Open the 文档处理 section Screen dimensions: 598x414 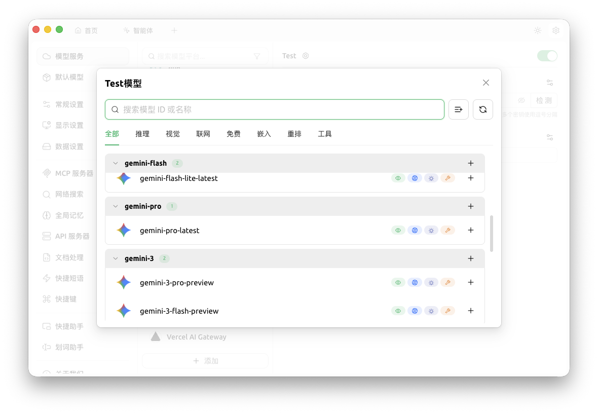click(x=63, y=257)
